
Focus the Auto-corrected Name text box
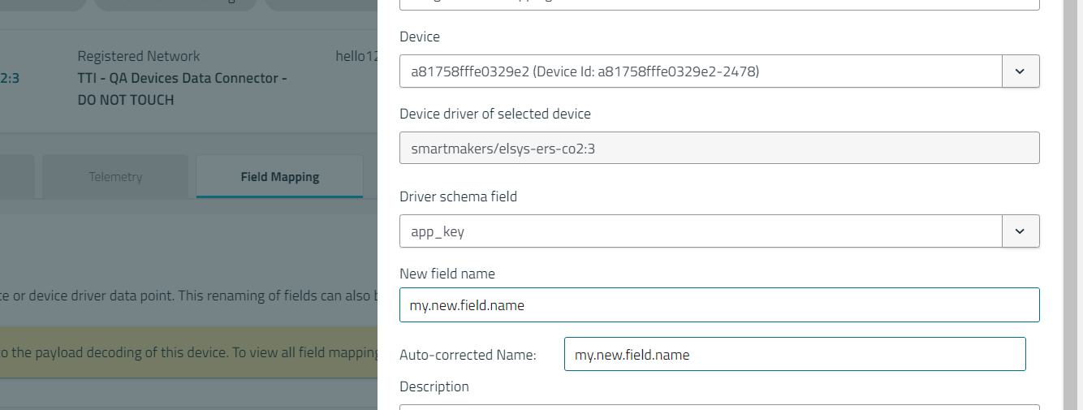click(794, 355)
